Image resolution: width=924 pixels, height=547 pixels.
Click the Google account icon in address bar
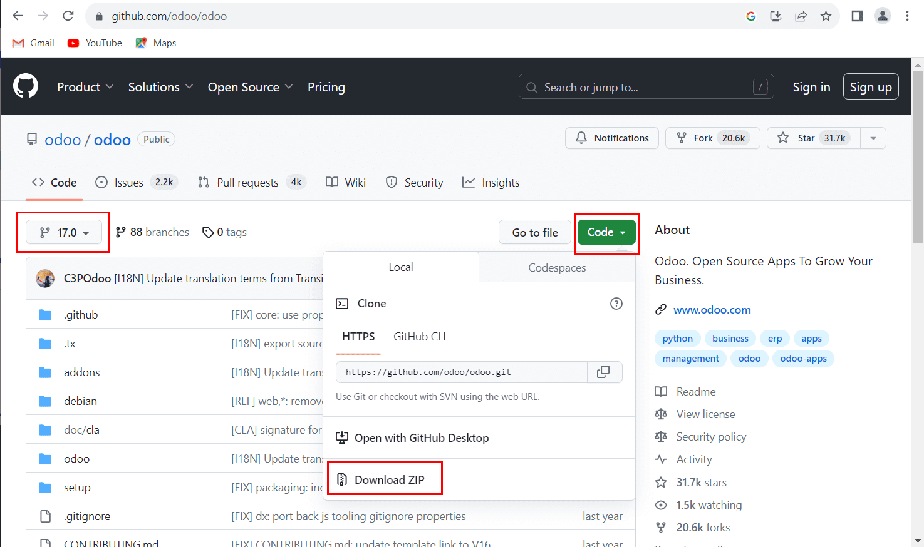pyautogui.click(x=750, y=16)
